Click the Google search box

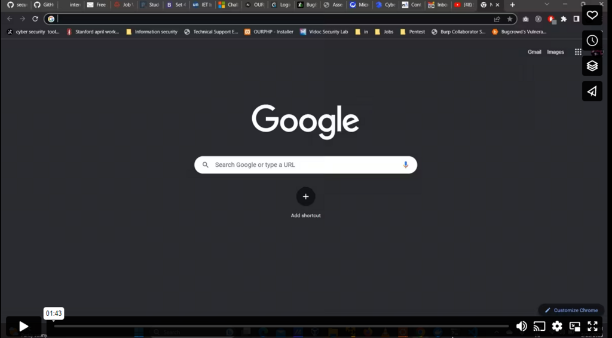[x=305, y=165]
